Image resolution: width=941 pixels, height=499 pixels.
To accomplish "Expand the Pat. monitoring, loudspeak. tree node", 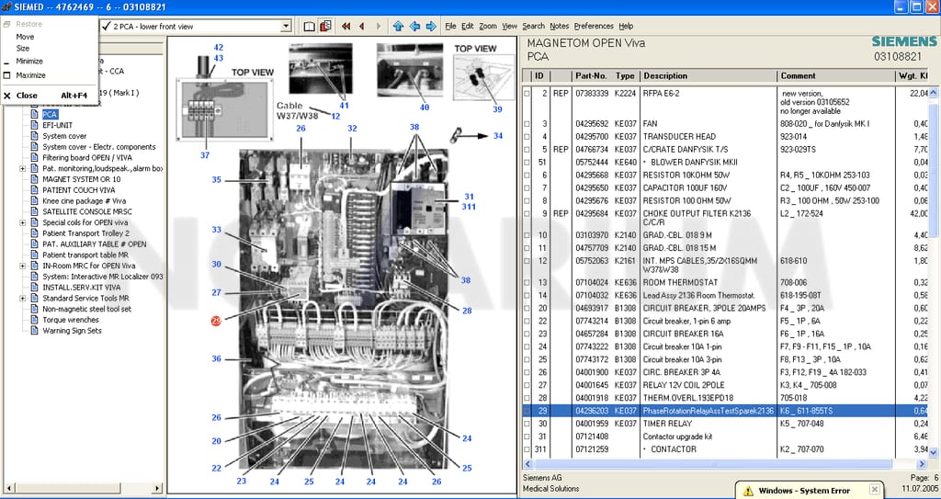I will [23, 169].
